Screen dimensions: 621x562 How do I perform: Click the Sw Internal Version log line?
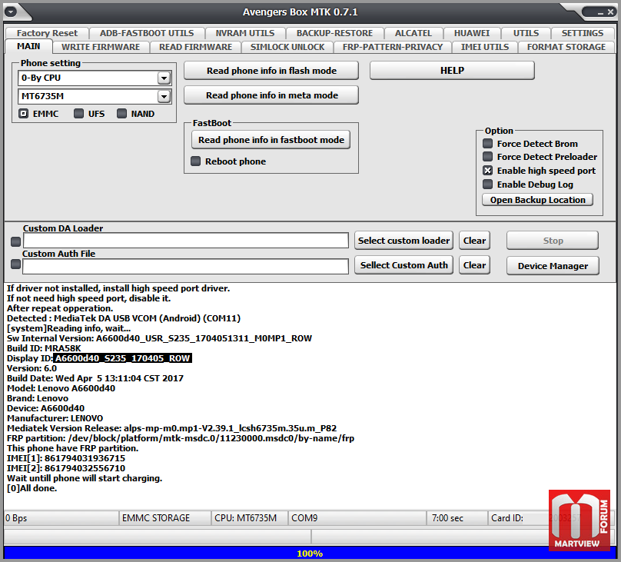point(159,338)
